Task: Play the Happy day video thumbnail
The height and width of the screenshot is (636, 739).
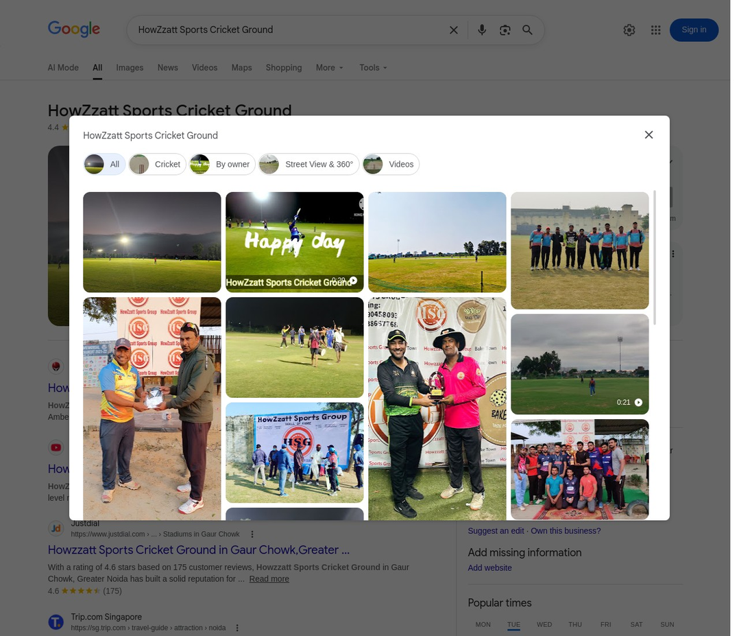Action: click(x=294, y=242)
